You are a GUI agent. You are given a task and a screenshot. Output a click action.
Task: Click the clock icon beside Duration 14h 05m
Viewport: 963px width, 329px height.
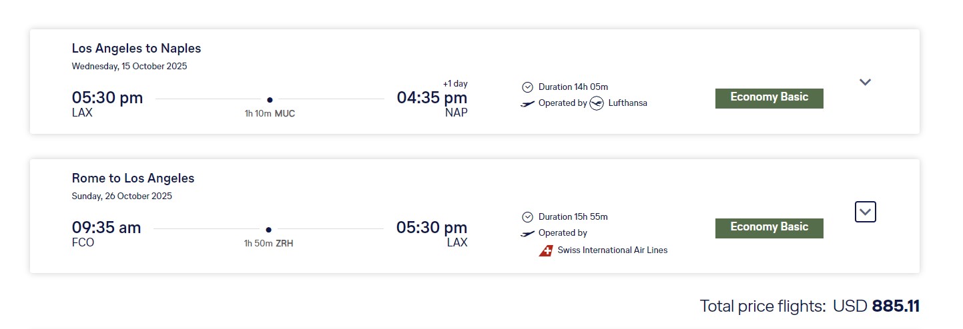coord(528,87)
